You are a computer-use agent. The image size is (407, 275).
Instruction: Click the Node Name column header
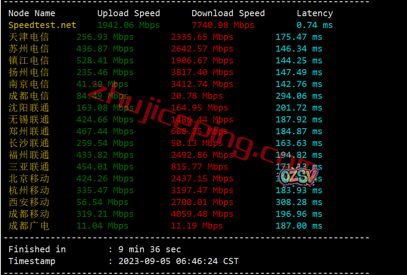pyautogui.click(x=32, y=13)
